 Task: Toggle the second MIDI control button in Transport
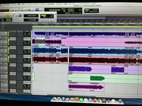click(x=45, y=21)
